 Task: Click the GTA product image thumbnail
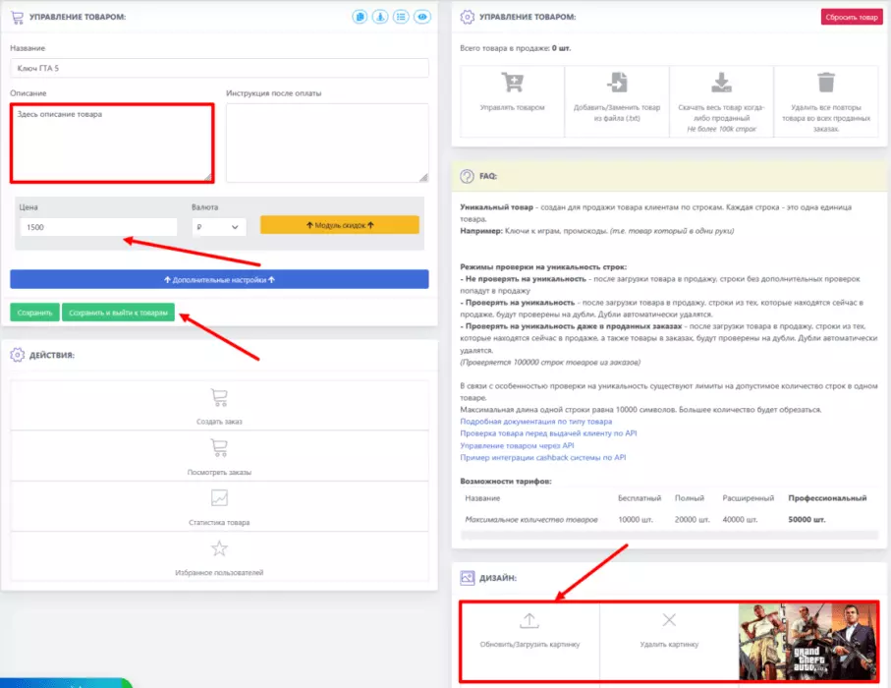(807, 642)
